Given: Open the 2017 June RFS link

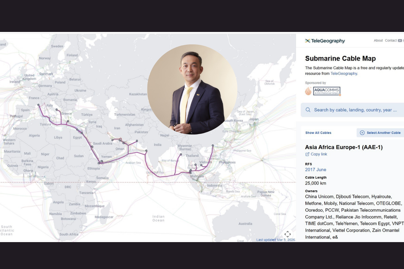Looking at the screenshot, I should tap(315, 170).
